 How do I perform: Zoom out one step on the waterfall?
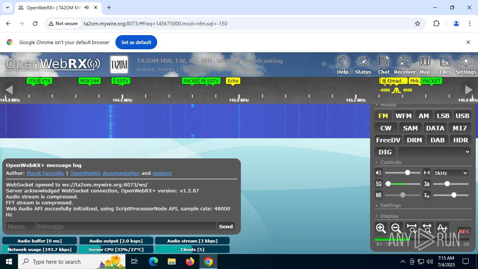(396, 228)
